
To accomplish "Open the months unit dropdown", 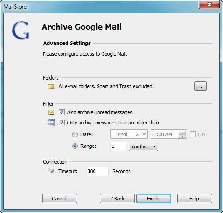I will [x=143, y=146].
